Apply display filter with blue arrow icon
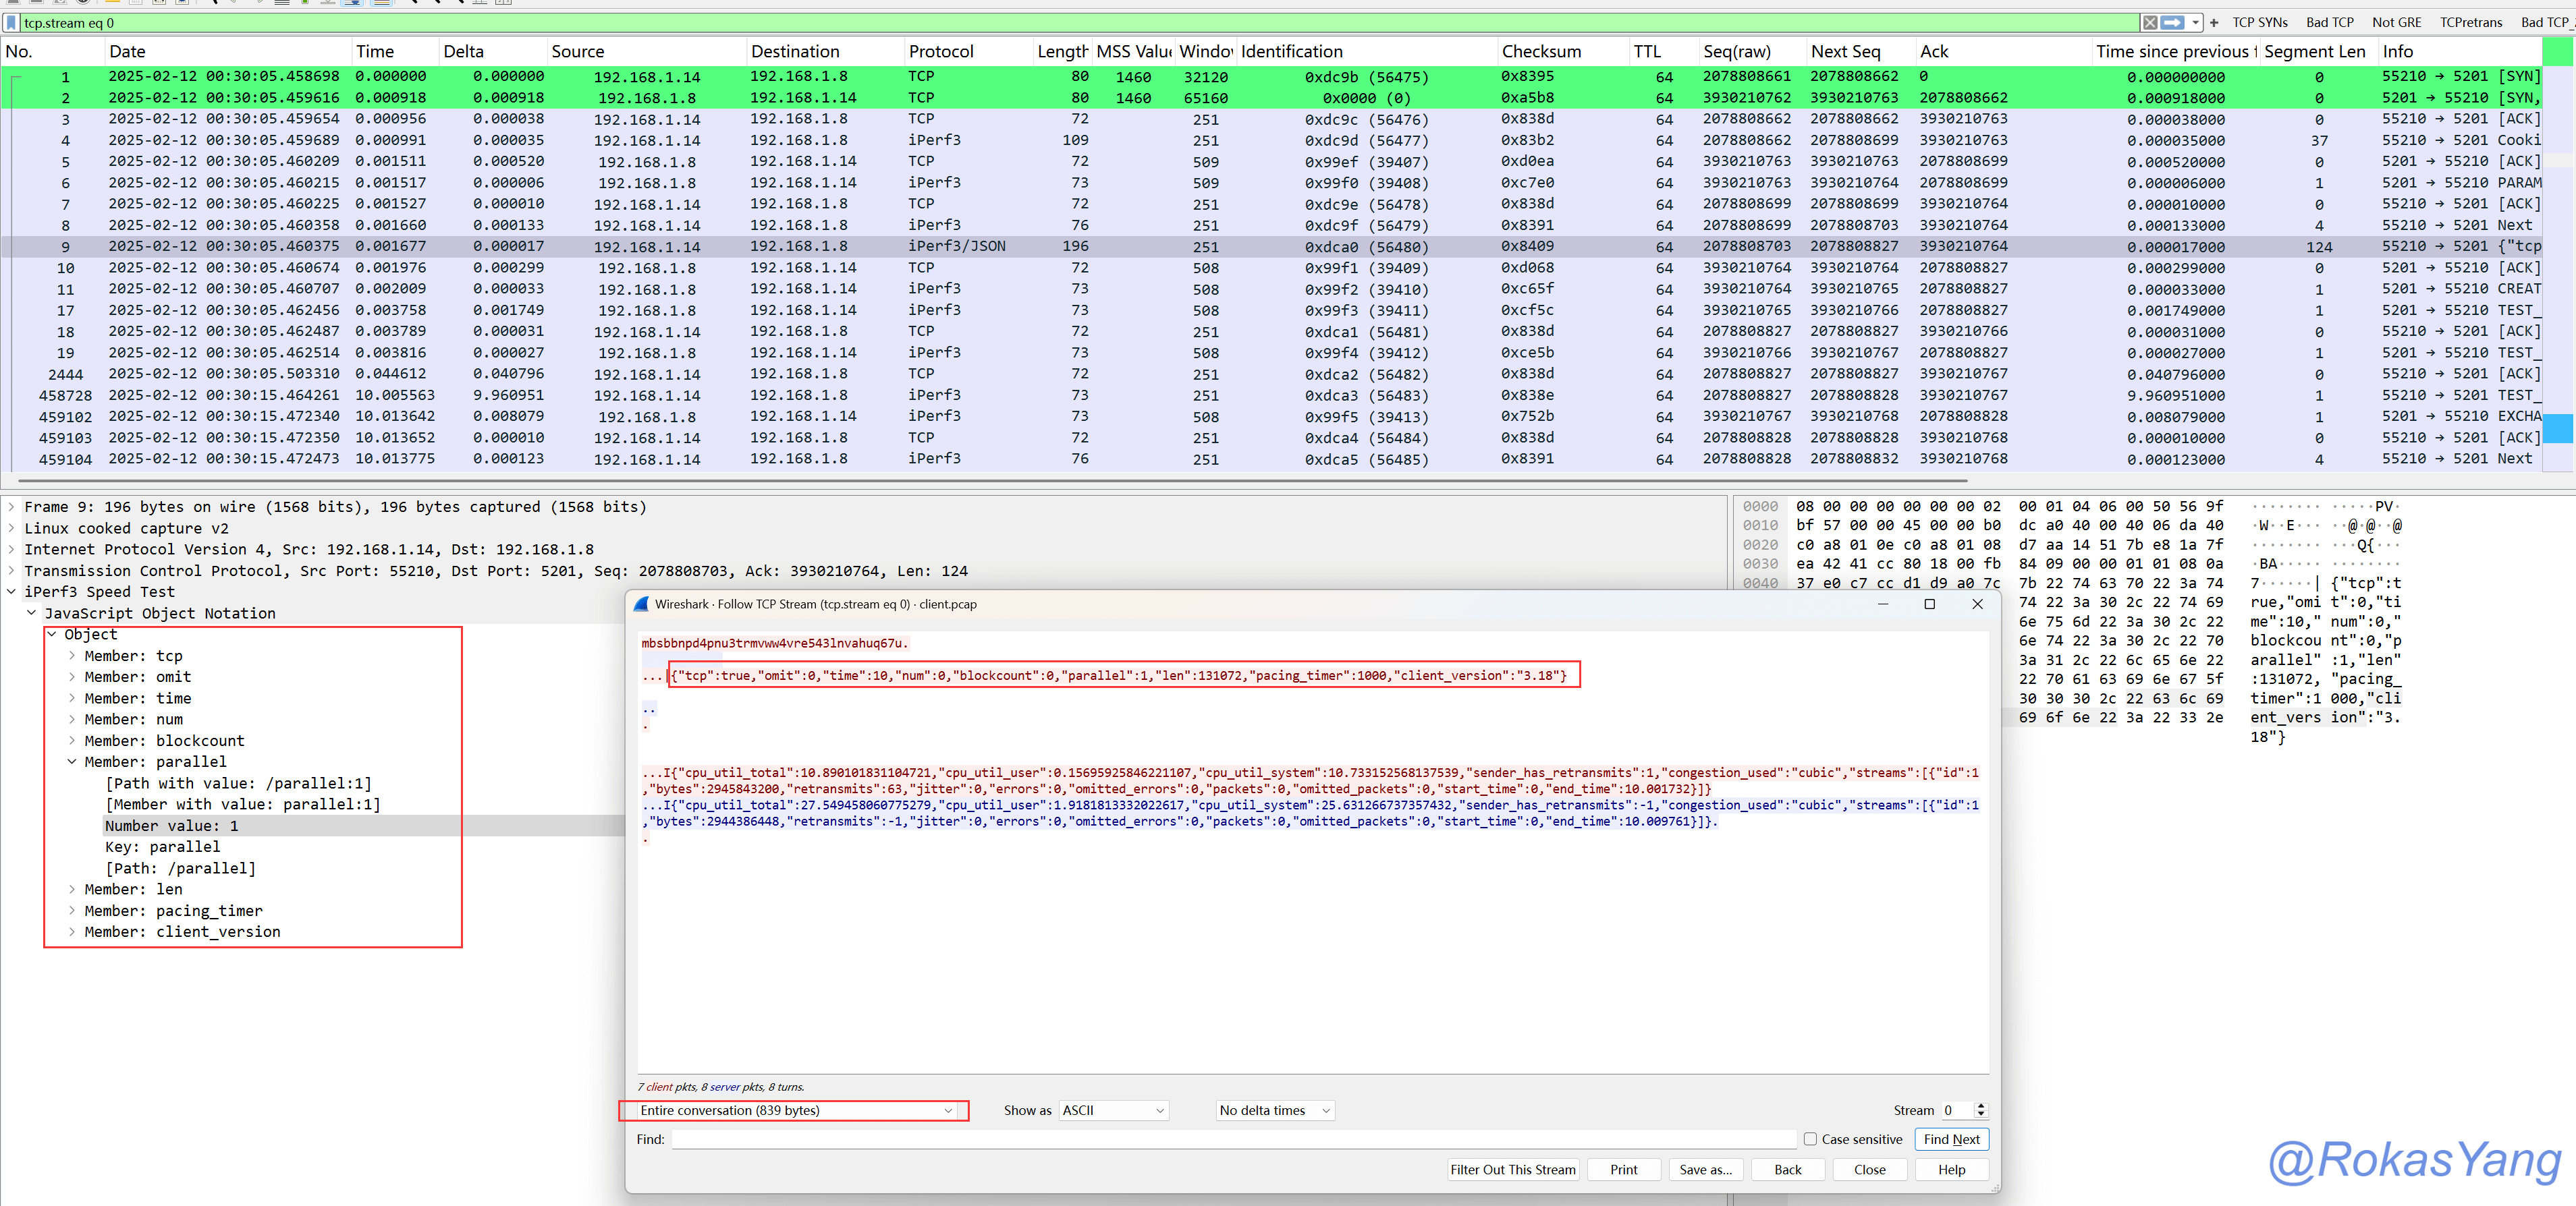 tap(2172, 22)
